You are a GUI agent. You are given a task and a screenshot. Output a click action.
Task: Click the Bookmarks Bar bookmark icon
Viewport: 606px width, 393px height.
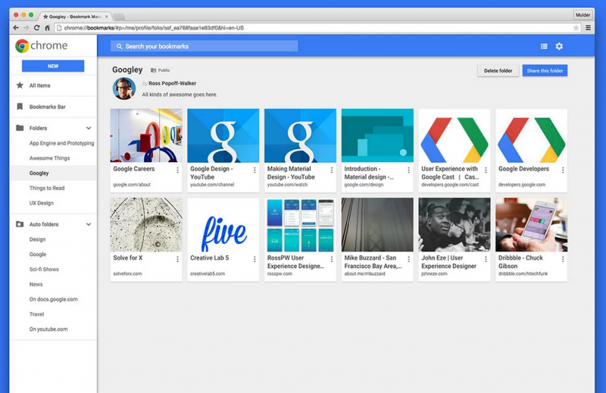pyautogui.click(x=20, y=107)
